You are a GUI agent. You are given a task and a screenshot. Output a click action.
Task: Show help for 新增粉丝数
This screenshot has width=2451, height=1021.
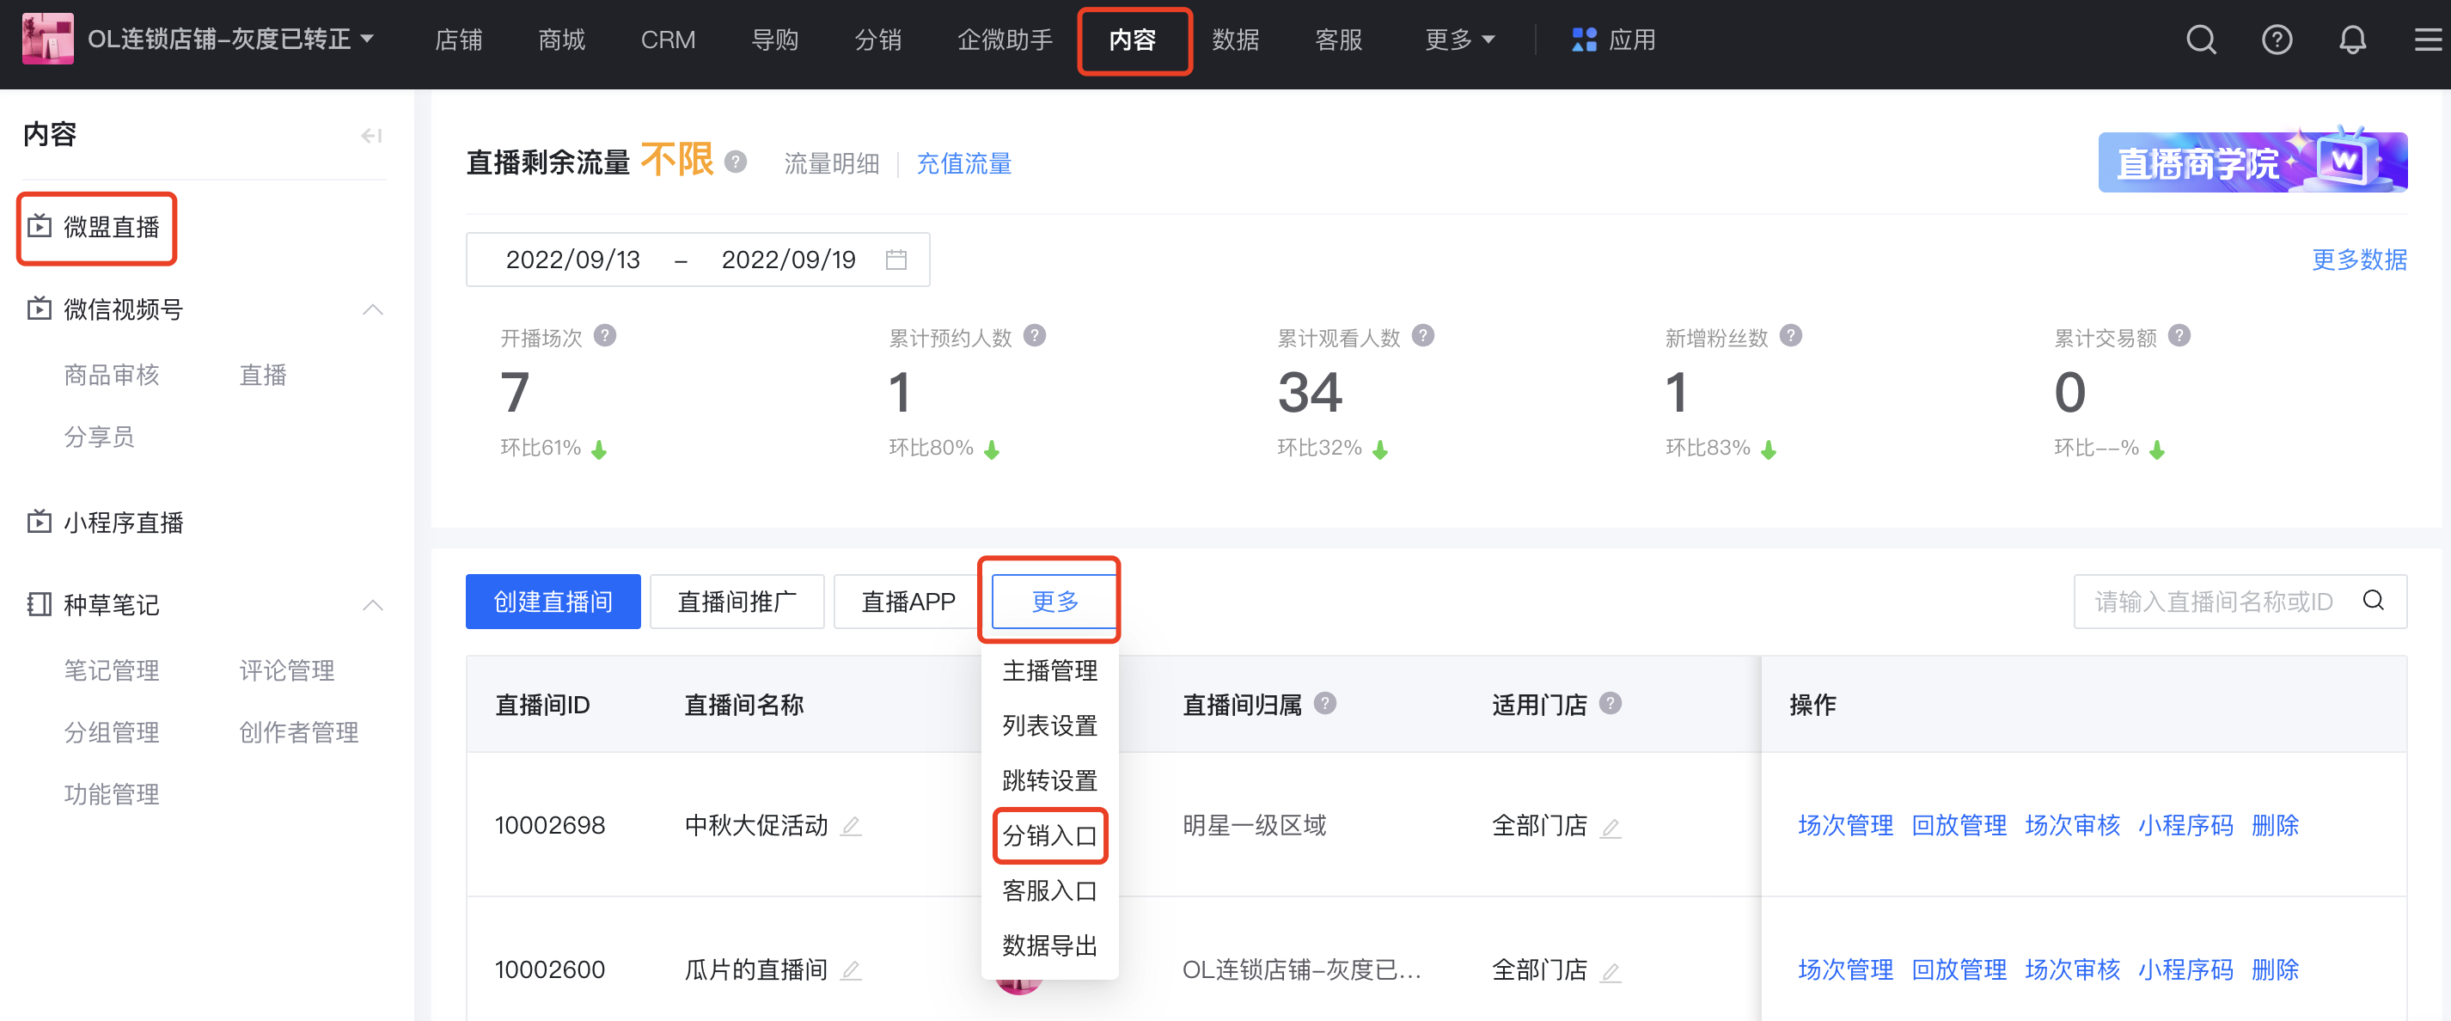coord(1790,336)
